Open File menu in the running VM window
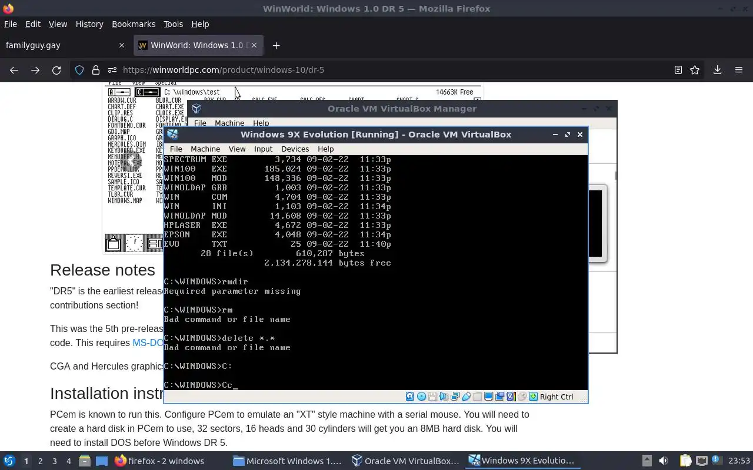The image size is (753, 470). [x=176, y=149]
